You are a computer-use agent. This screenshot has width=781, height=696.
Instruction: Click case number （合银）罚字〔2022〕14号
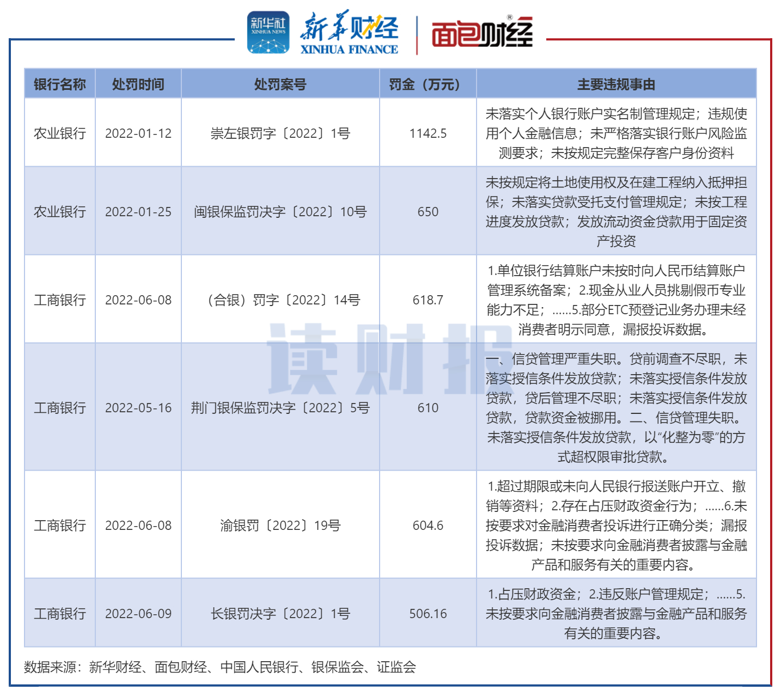(x=280, y=300)
